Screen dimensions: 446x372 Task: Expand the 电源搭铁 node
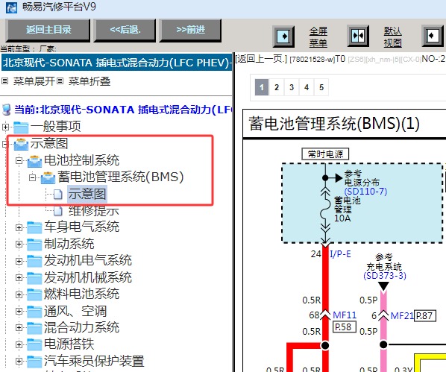coord(19,344)
